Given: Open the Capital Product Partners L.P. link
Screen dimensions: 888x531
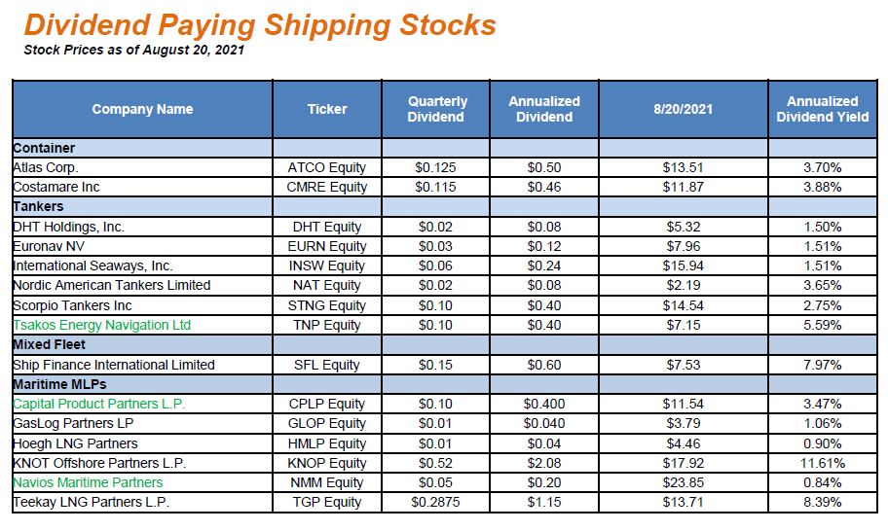Looking at the screenshot, I should point(98,404).
